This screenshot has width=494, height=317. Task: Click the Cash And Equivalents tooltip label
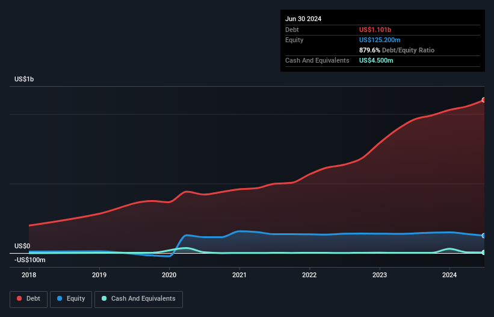[x=317, y=60]
